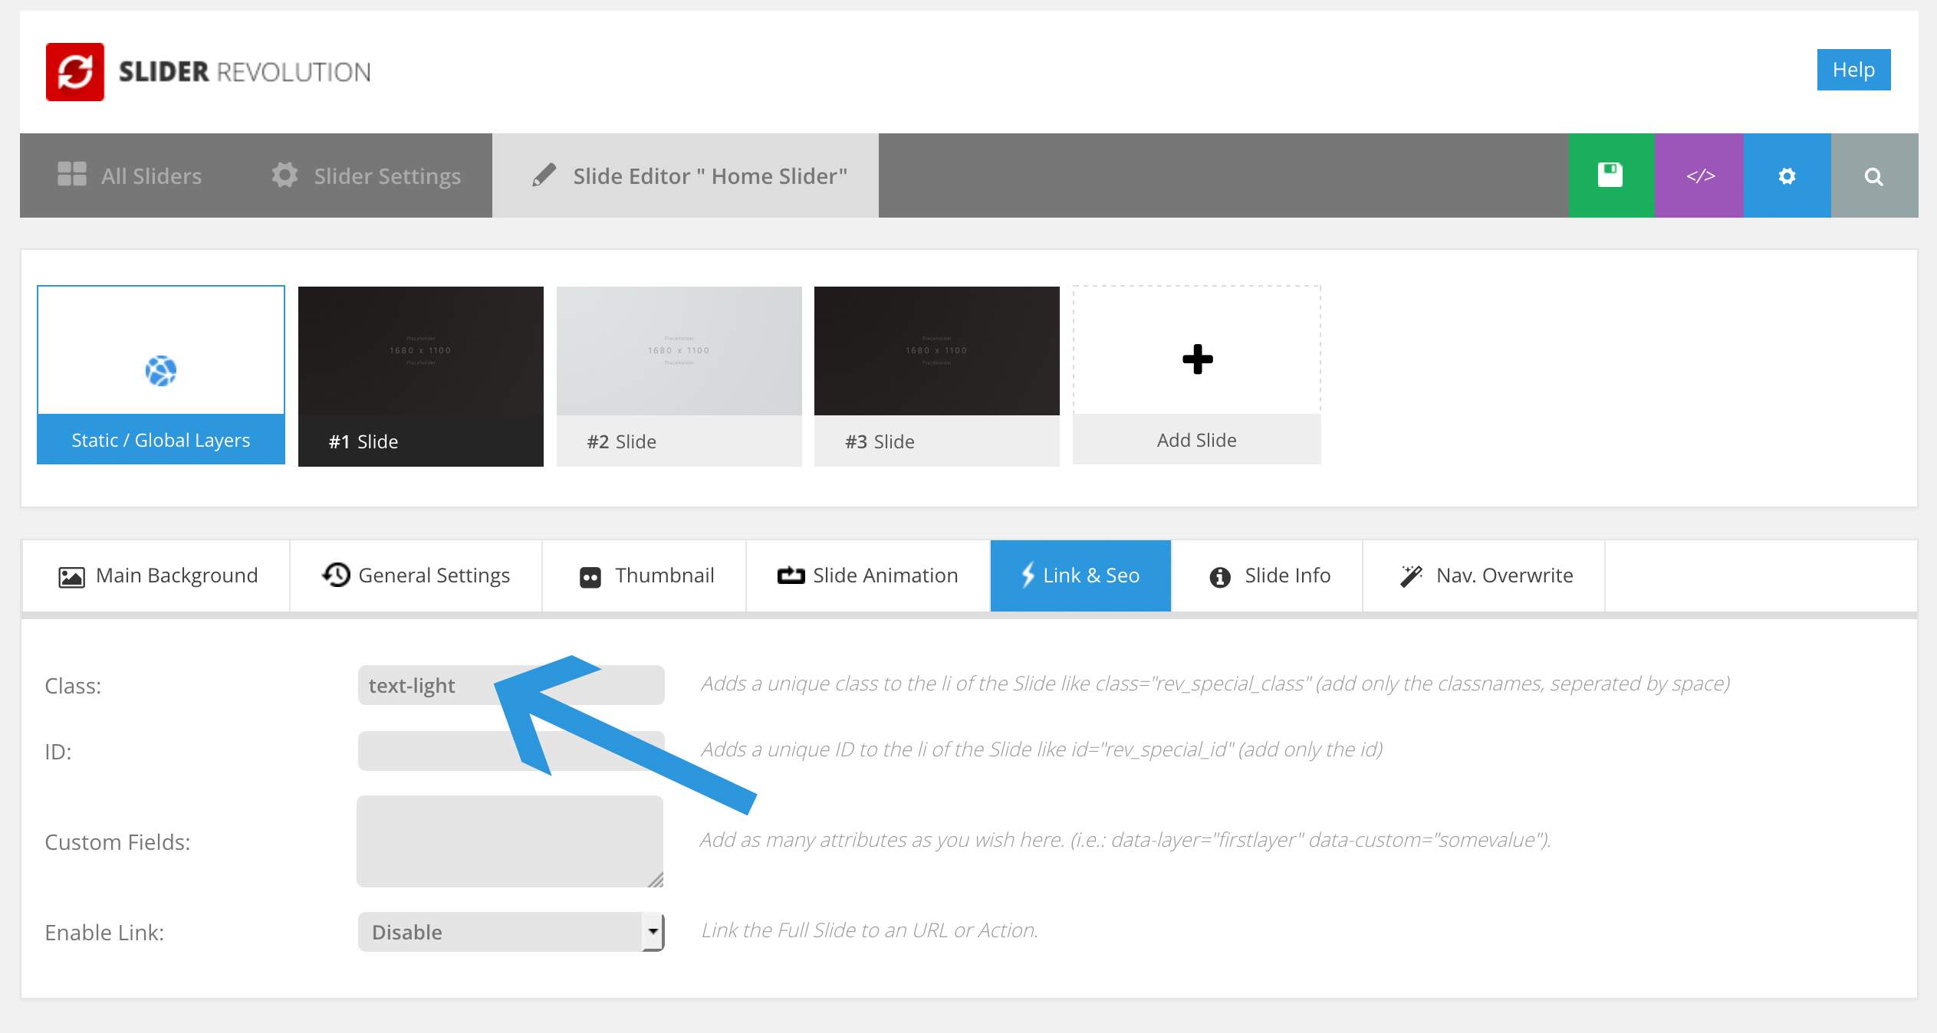Select the Static / Global Layers label

(161, 440)
